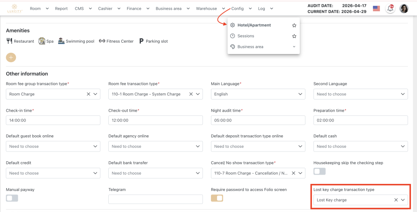Toggle the Manual payway switch
Screen dimensions: 417x212
12,198
